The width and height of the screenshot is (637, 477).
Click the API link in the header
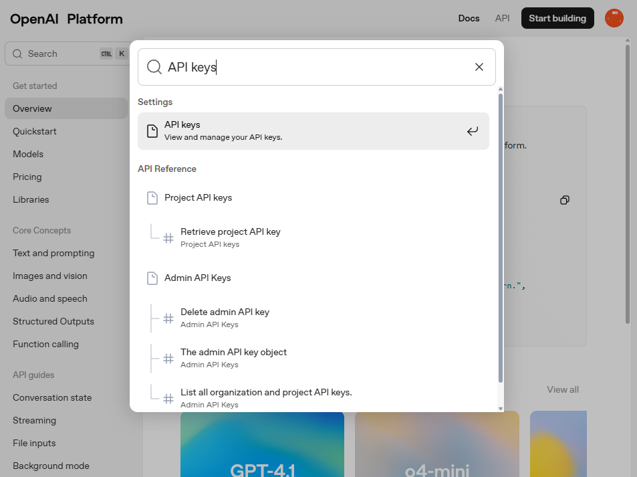tap(502, 18)
